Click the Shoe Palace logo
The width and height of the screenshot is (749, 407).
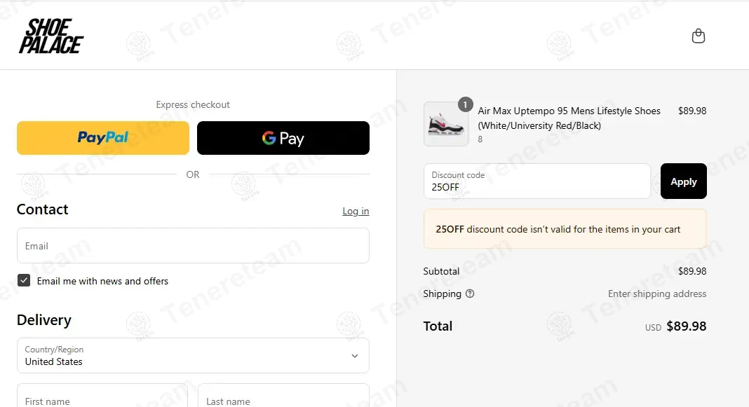[50, 36]
